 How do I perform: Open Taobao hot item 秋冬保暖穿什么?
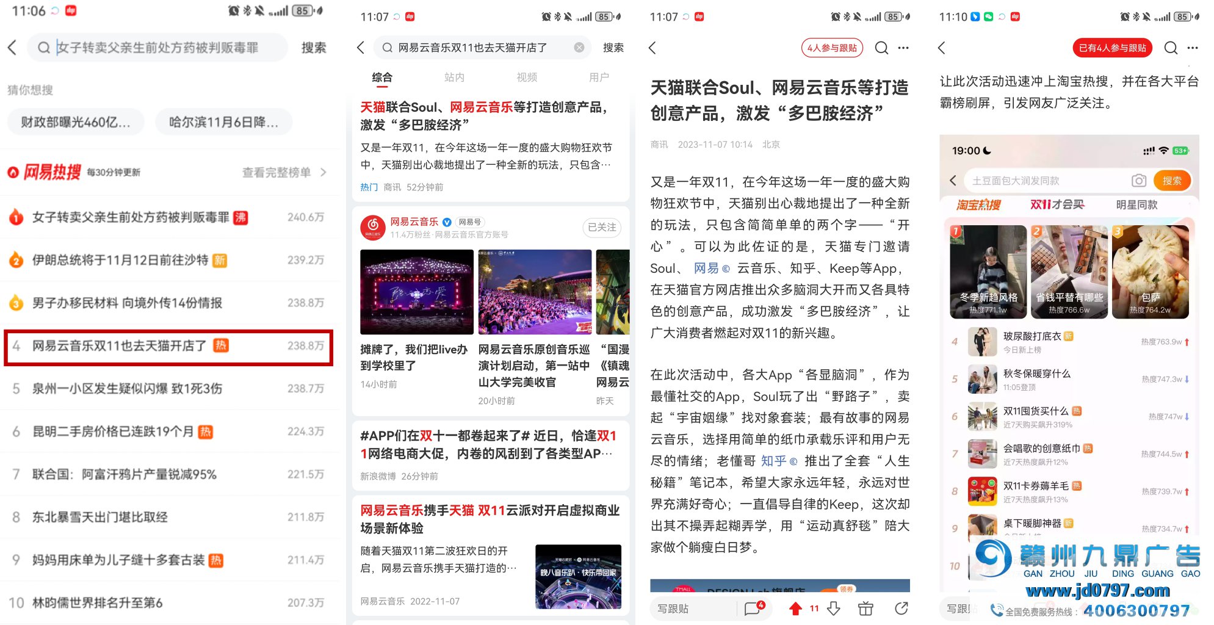(1069, 379)
